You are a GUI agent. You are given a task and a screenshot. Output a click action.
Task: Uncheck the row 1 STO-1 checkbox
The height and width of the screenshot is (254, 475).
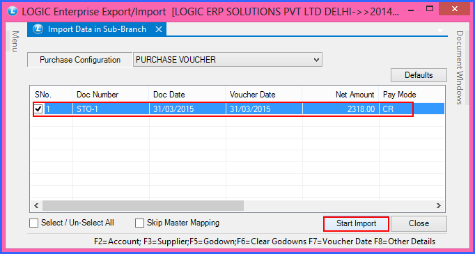pos(38,109)
